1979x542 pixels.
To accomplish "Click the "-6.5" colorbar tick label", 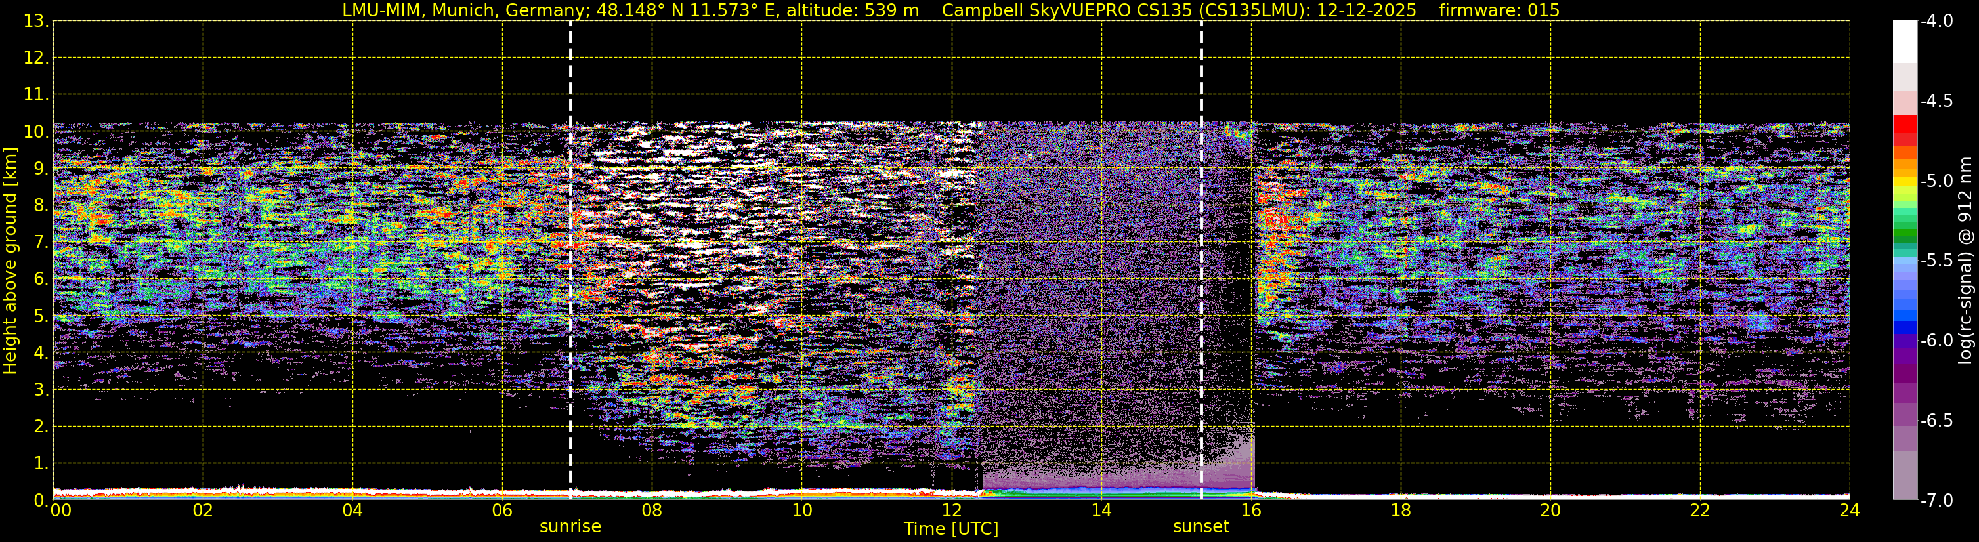I will (1937, 421).
